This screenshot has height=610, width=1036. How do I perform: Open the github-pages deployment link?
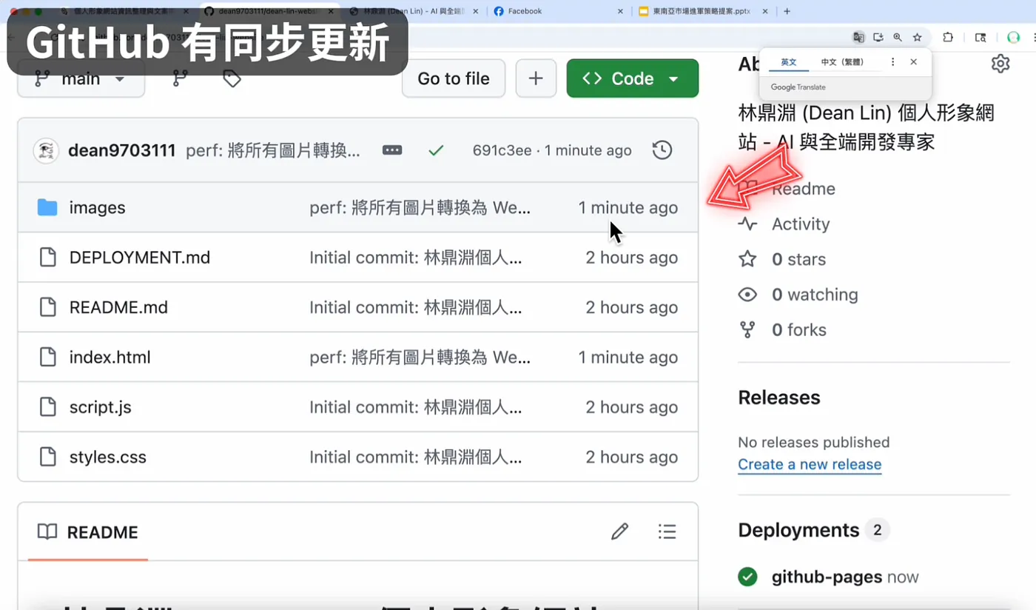point(827,577)
